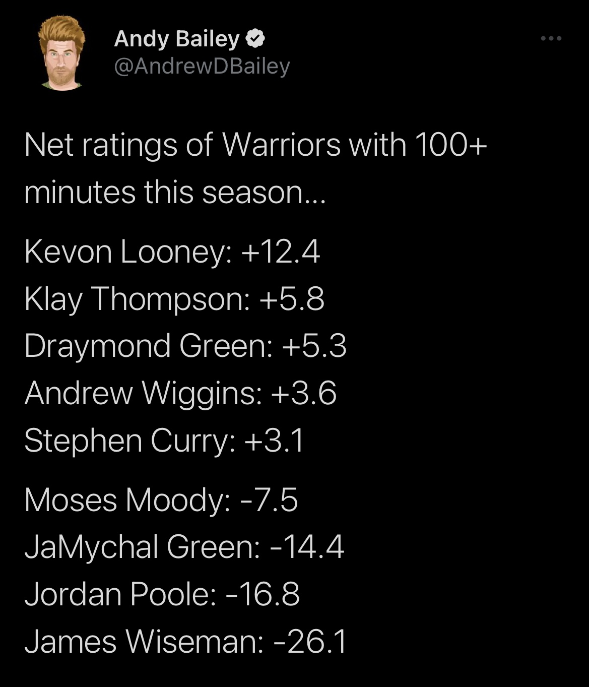Click the +12.4 net rating value

pyautogui.click(x=281, y=252)
